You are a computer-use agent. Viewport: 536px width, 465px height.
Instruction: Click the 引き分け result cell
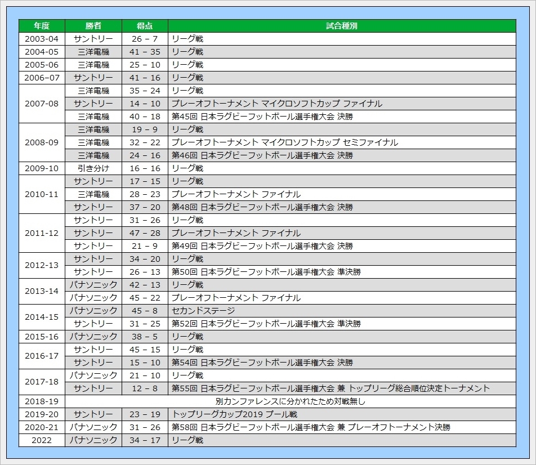pyautogui.click(x=93, y=168)
